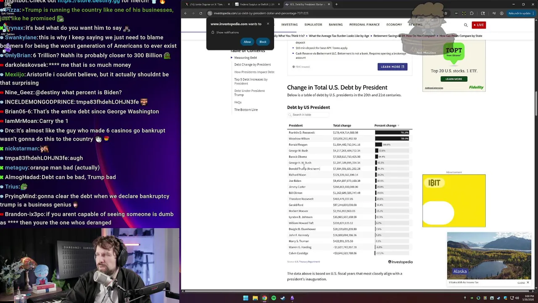The width and height of the screenshot is (538, 303).
Task: Open Spotify from the taskbar
Action: [274, 298]
